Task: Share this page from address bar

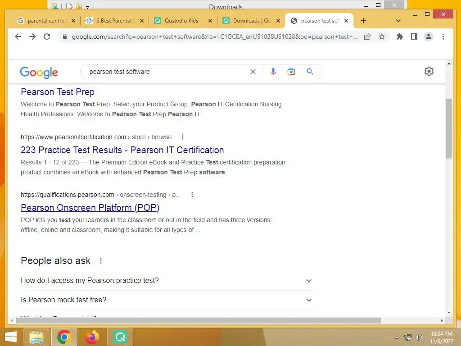Action: pos(367,37)
